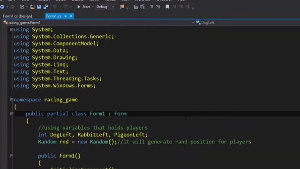Click the Navigate Backward arrow icon
300x169 pixels.
point(2,7)
